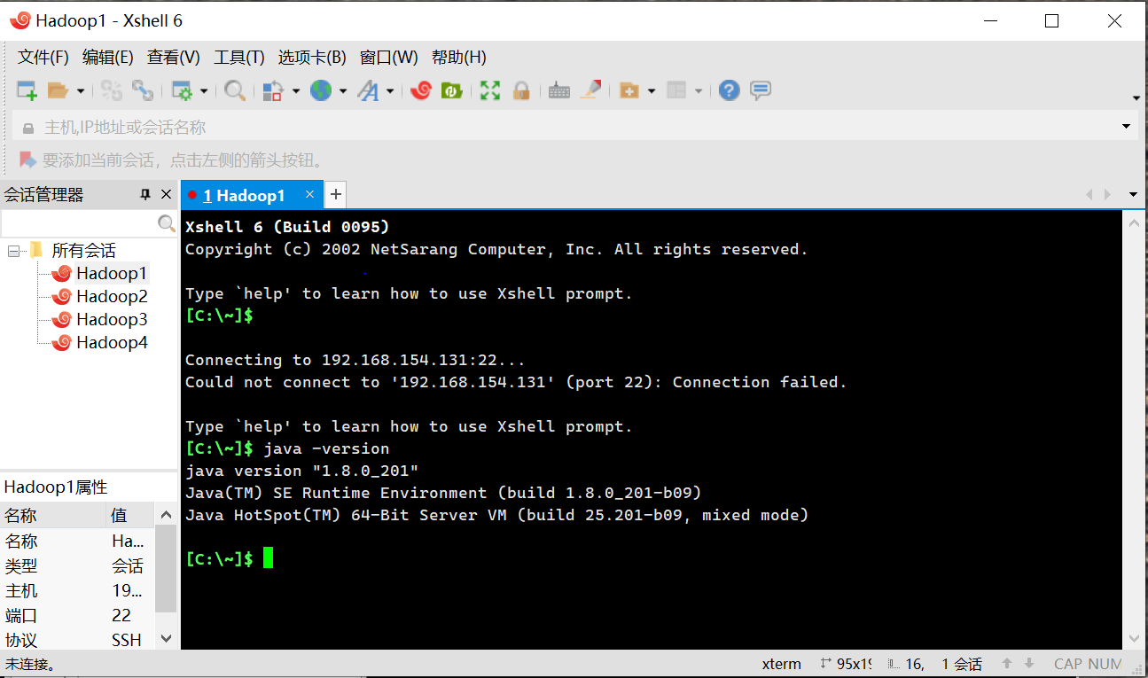This screenshot has width=1148, height=678.
Task: Open session properties gear icon
Action: coord(182,90)
